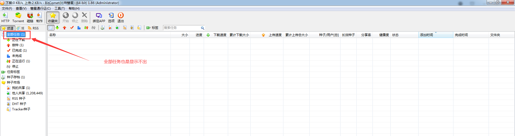Open 任务标签 in the sidebar
Image resolution: width=515 pixels, height=136 pixels.
(13, 72)
